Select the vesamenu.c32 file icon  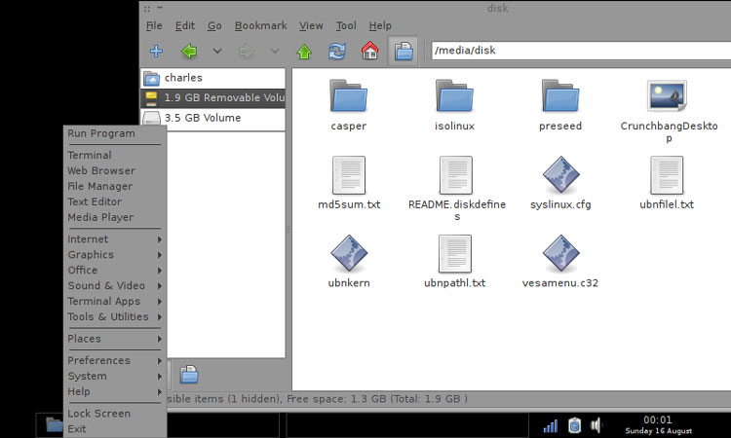click(x=560, y=253)
